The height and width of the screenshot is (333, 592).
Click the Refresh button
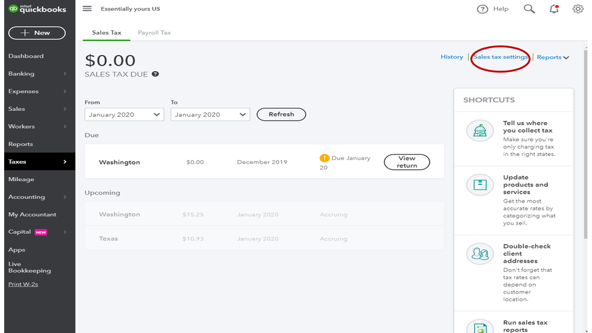tap(281, 114)
